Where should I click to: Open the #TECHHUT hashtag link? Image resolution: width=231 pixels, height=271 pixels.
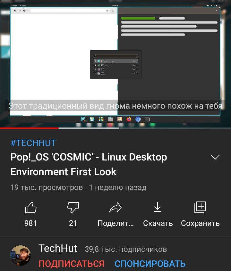click(33, 143)
